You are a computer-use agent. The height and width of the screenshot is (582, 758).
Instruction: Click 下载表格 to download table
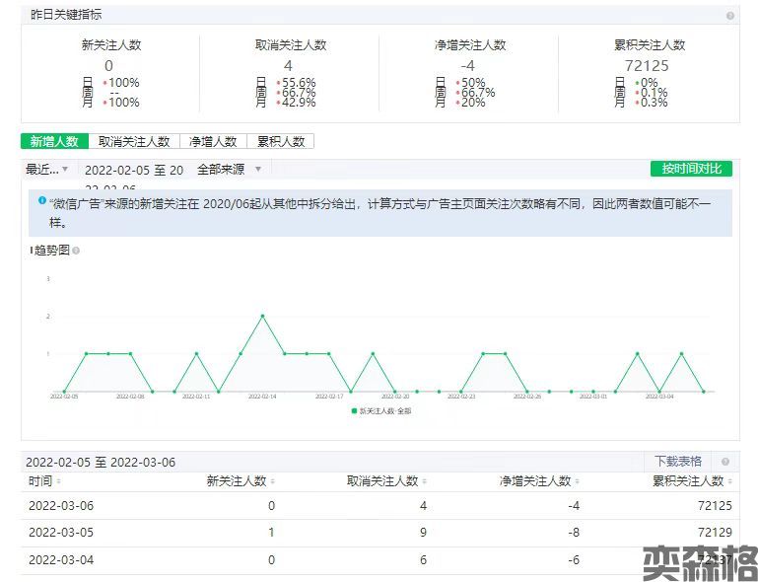pyautogui.click(x=678, y=462)
